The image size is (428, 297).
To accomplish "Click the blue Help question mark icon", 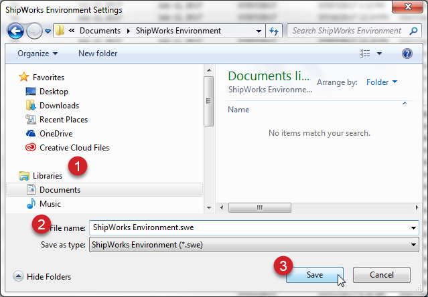I will [407, 54].
